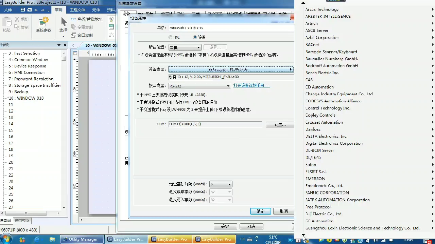Click 取消 at bottom of 系统参数设置
Image resolution: width=435 pixels, height=244 pixels.
point(251,226)
